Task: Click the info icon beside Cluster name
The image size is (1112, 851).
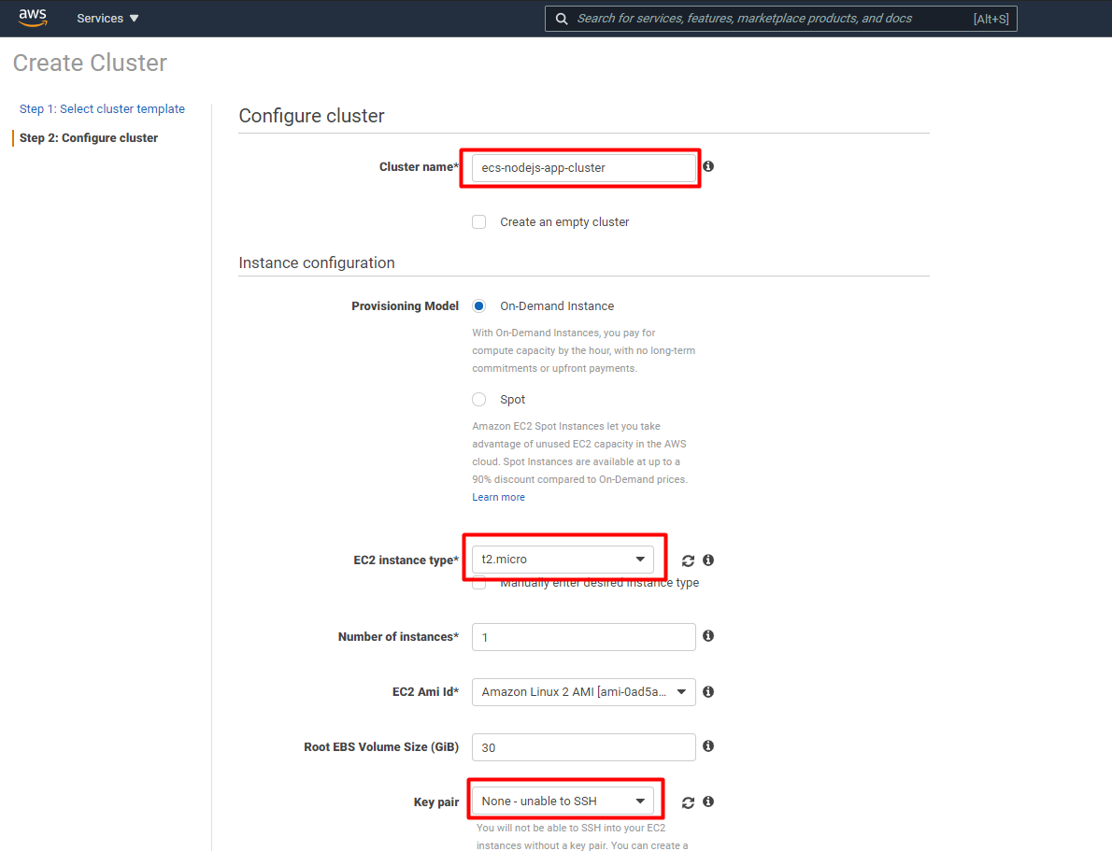Action: pyautogui.click(x=708, y=165)
